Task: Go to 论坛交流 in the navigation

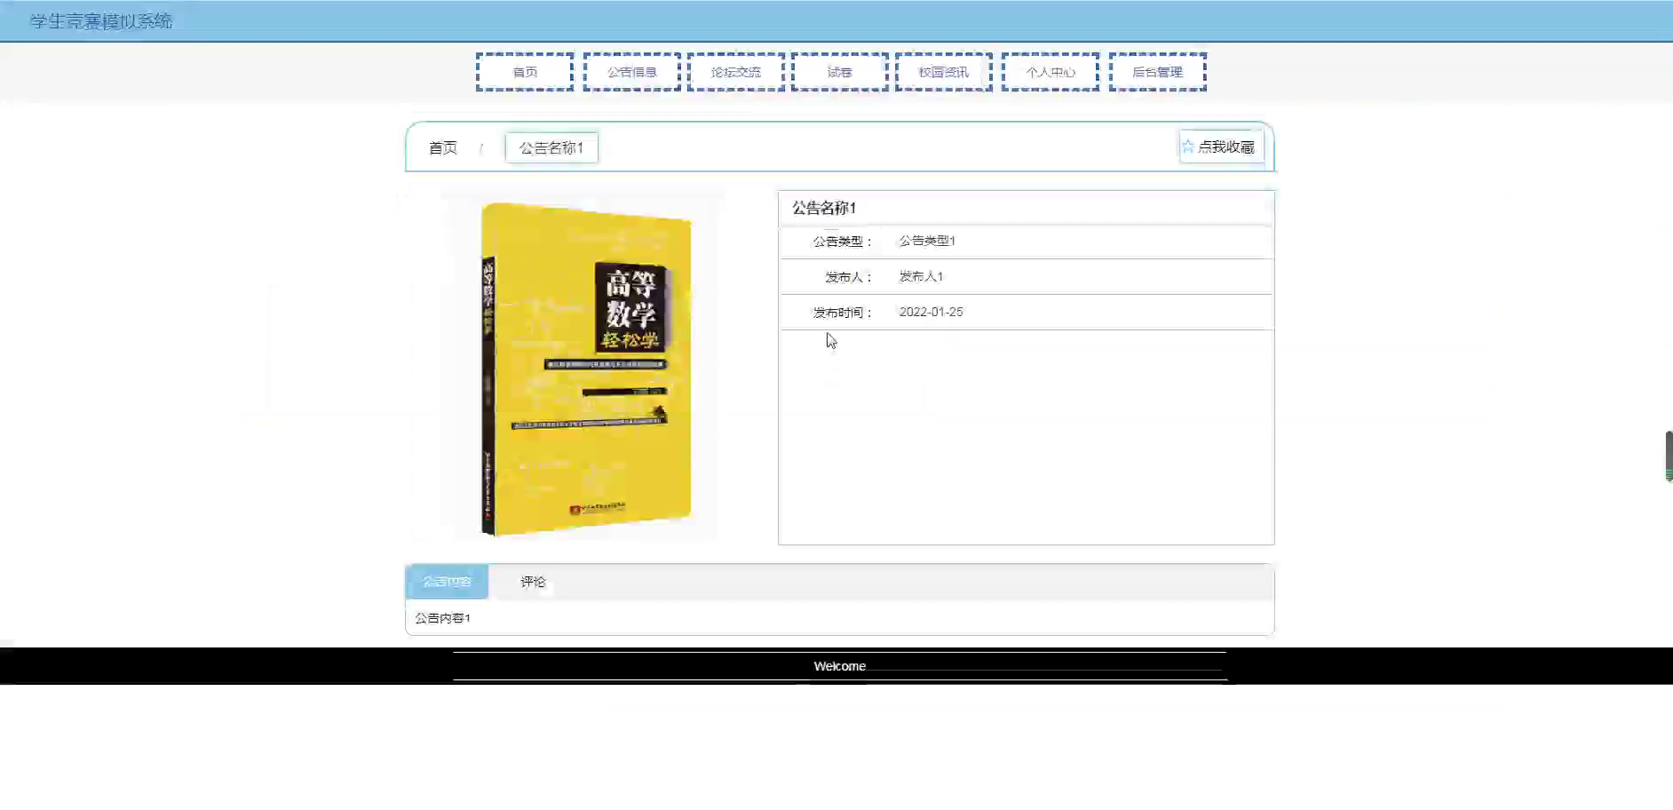Action: [736, 72]
